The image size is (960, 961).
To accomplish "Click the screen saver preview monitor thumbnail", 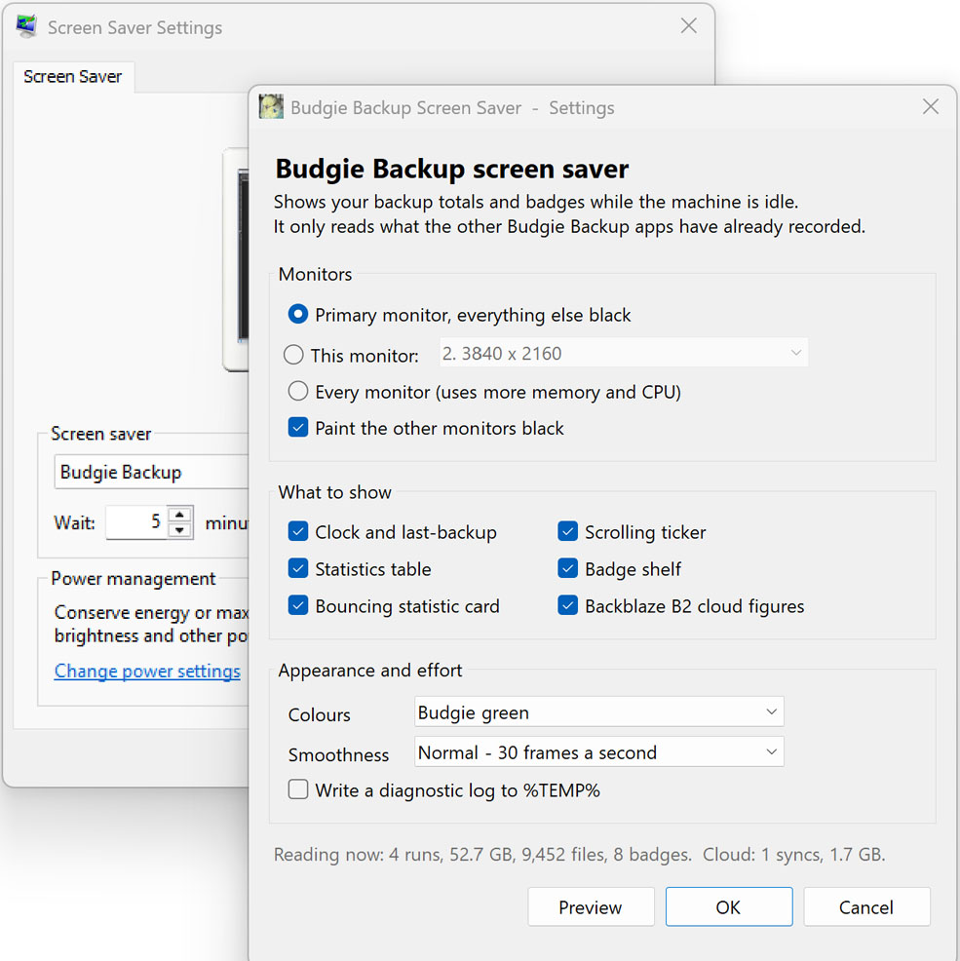I will pos(236,259).
